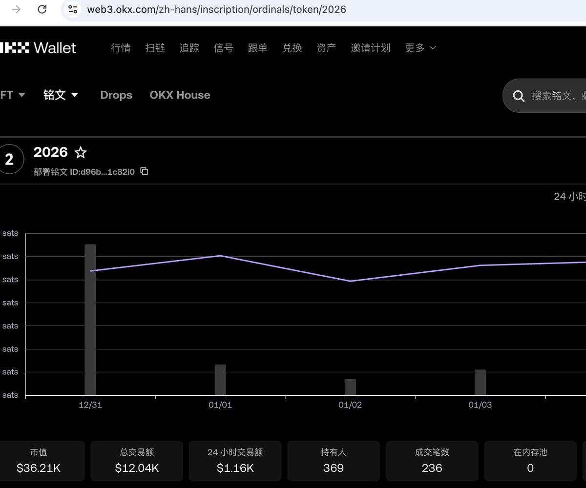Open the 铭文 dropdown
Screen dimensions: 586x488
(61, 95)
